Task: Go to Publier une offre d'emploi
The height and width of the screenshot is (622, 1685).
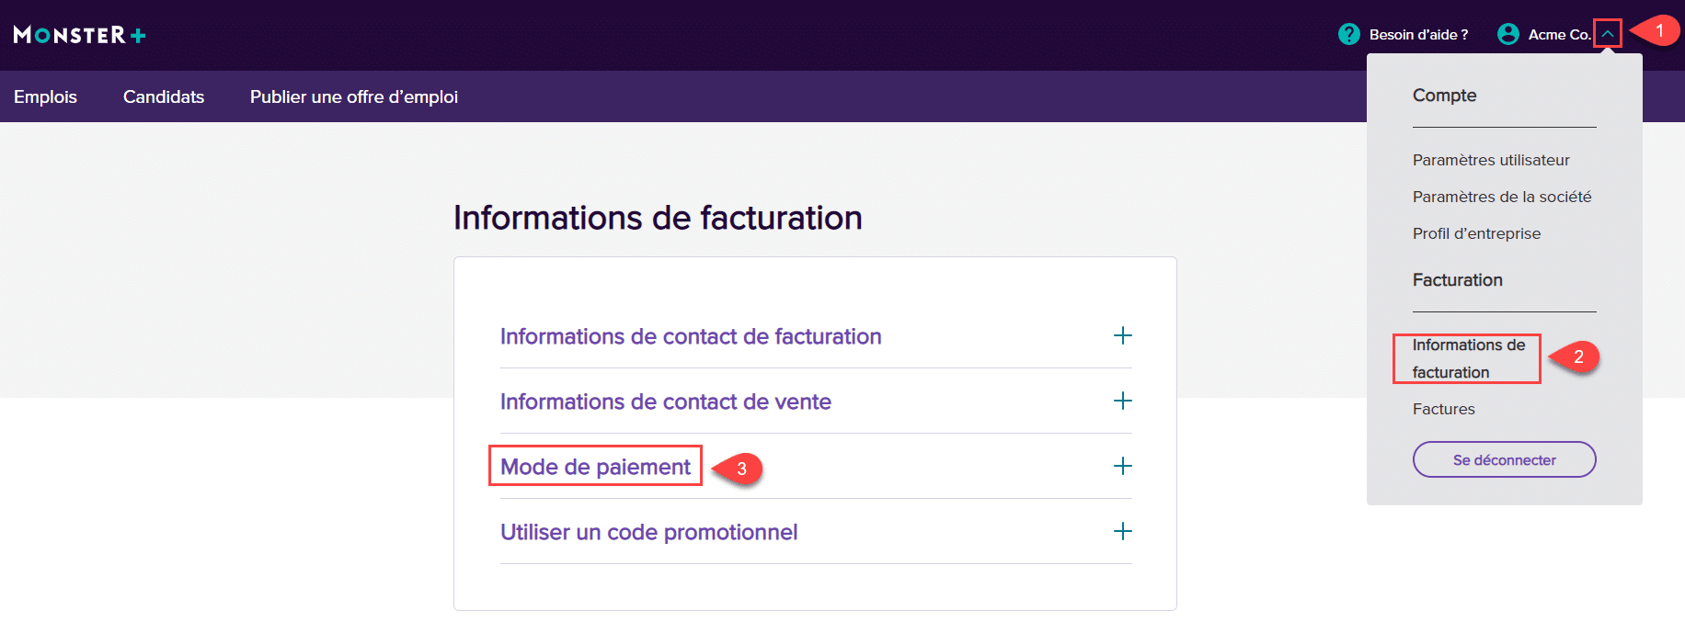Action: pyautogui.click(x=354, y=96)
